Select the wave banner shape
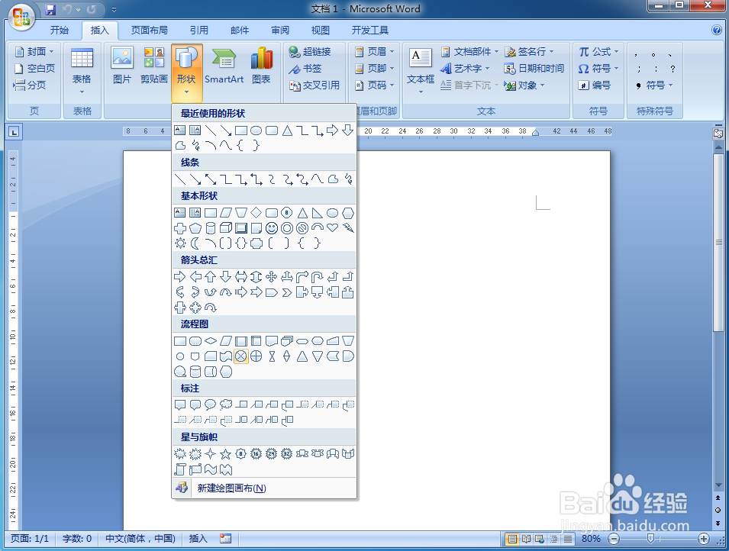Screen dimensions: 729x551 tap(211, 469)
